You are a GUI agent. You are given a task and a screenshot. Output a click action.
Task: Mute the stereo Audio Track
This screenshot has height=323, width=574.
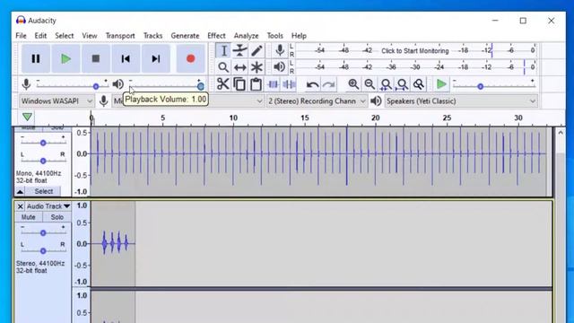click(28, 217)
